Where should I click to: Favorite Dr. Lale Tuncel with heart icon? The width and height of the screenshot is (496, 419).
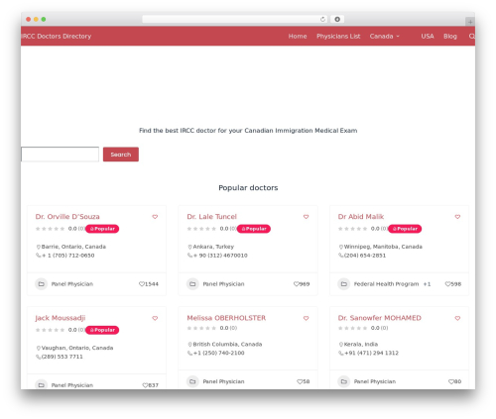point(306,217)
